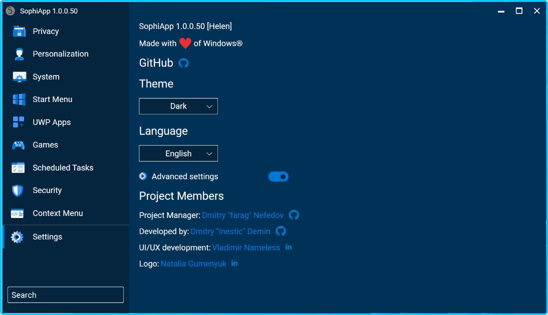The height and width of the screenshot is (315, 548).
Task: Open the Theme dropdown showing Dark
Action: pyautogui.click(x=178, y=106)
